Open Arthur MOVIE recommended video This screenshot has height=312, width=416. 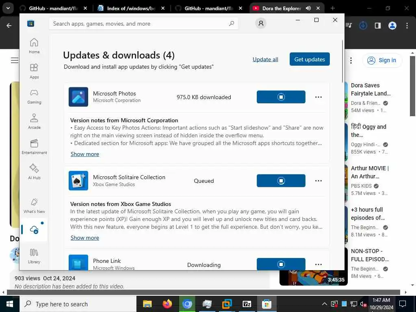pyautogui.click(x=370, y=172)
